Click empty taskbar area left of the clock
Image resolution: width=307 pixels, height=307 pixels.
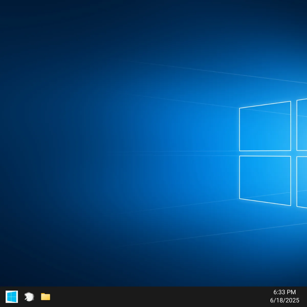coord(230,297)
